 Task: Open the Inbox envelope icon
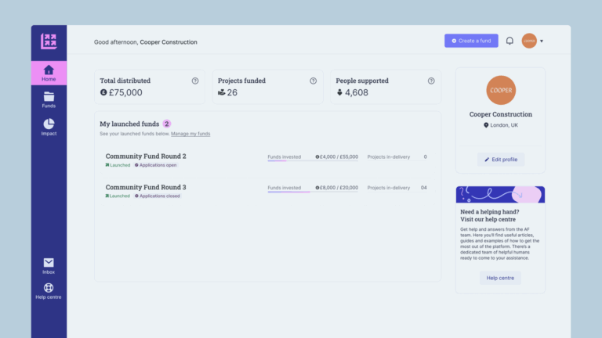pos(49,263)
